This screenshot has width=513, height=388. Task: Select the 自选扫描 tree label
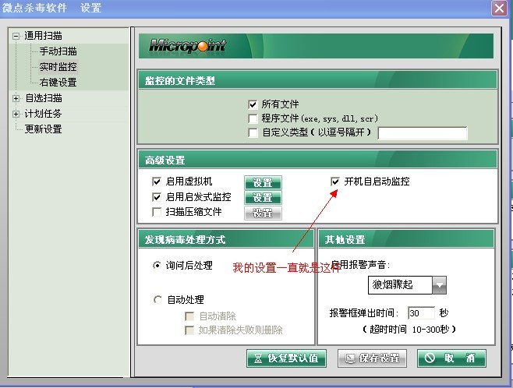pos(43,98)
